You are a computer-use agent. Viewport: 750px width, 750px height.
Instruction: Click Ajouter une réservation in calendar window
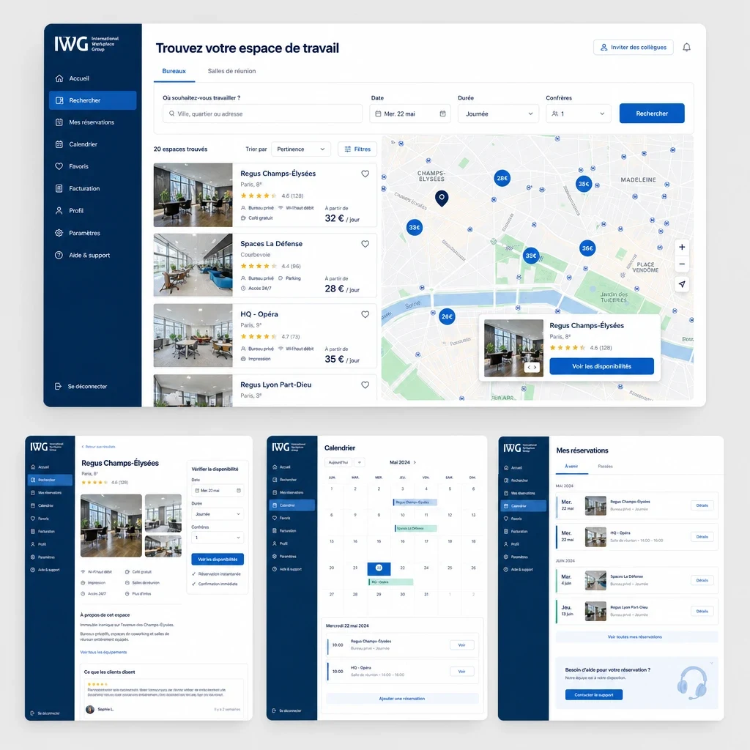(x=402, y=699)
